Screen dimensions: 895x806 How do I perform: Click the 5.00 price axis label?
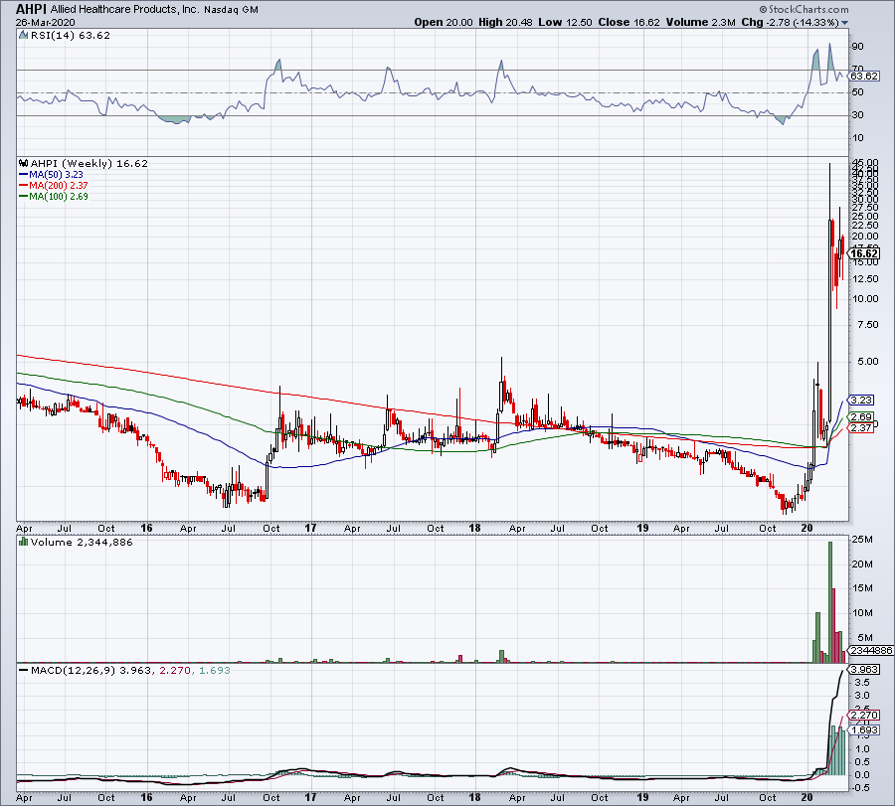pyautogui.click(x=865, y=361)
